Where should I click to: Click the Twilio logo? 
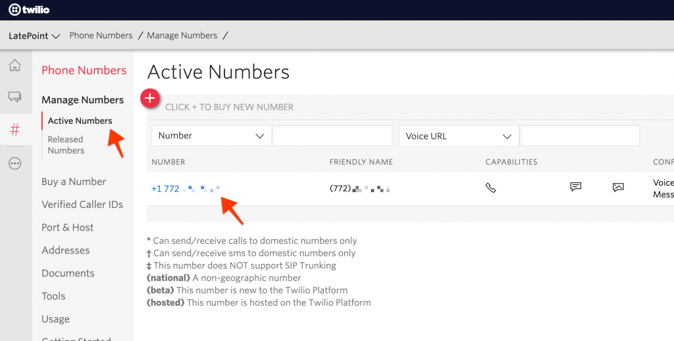(29, 9)
